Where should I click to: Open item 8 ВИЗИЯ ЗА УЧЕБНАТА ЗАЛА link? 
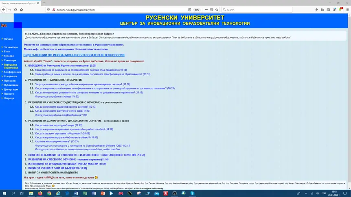(57, 168)
